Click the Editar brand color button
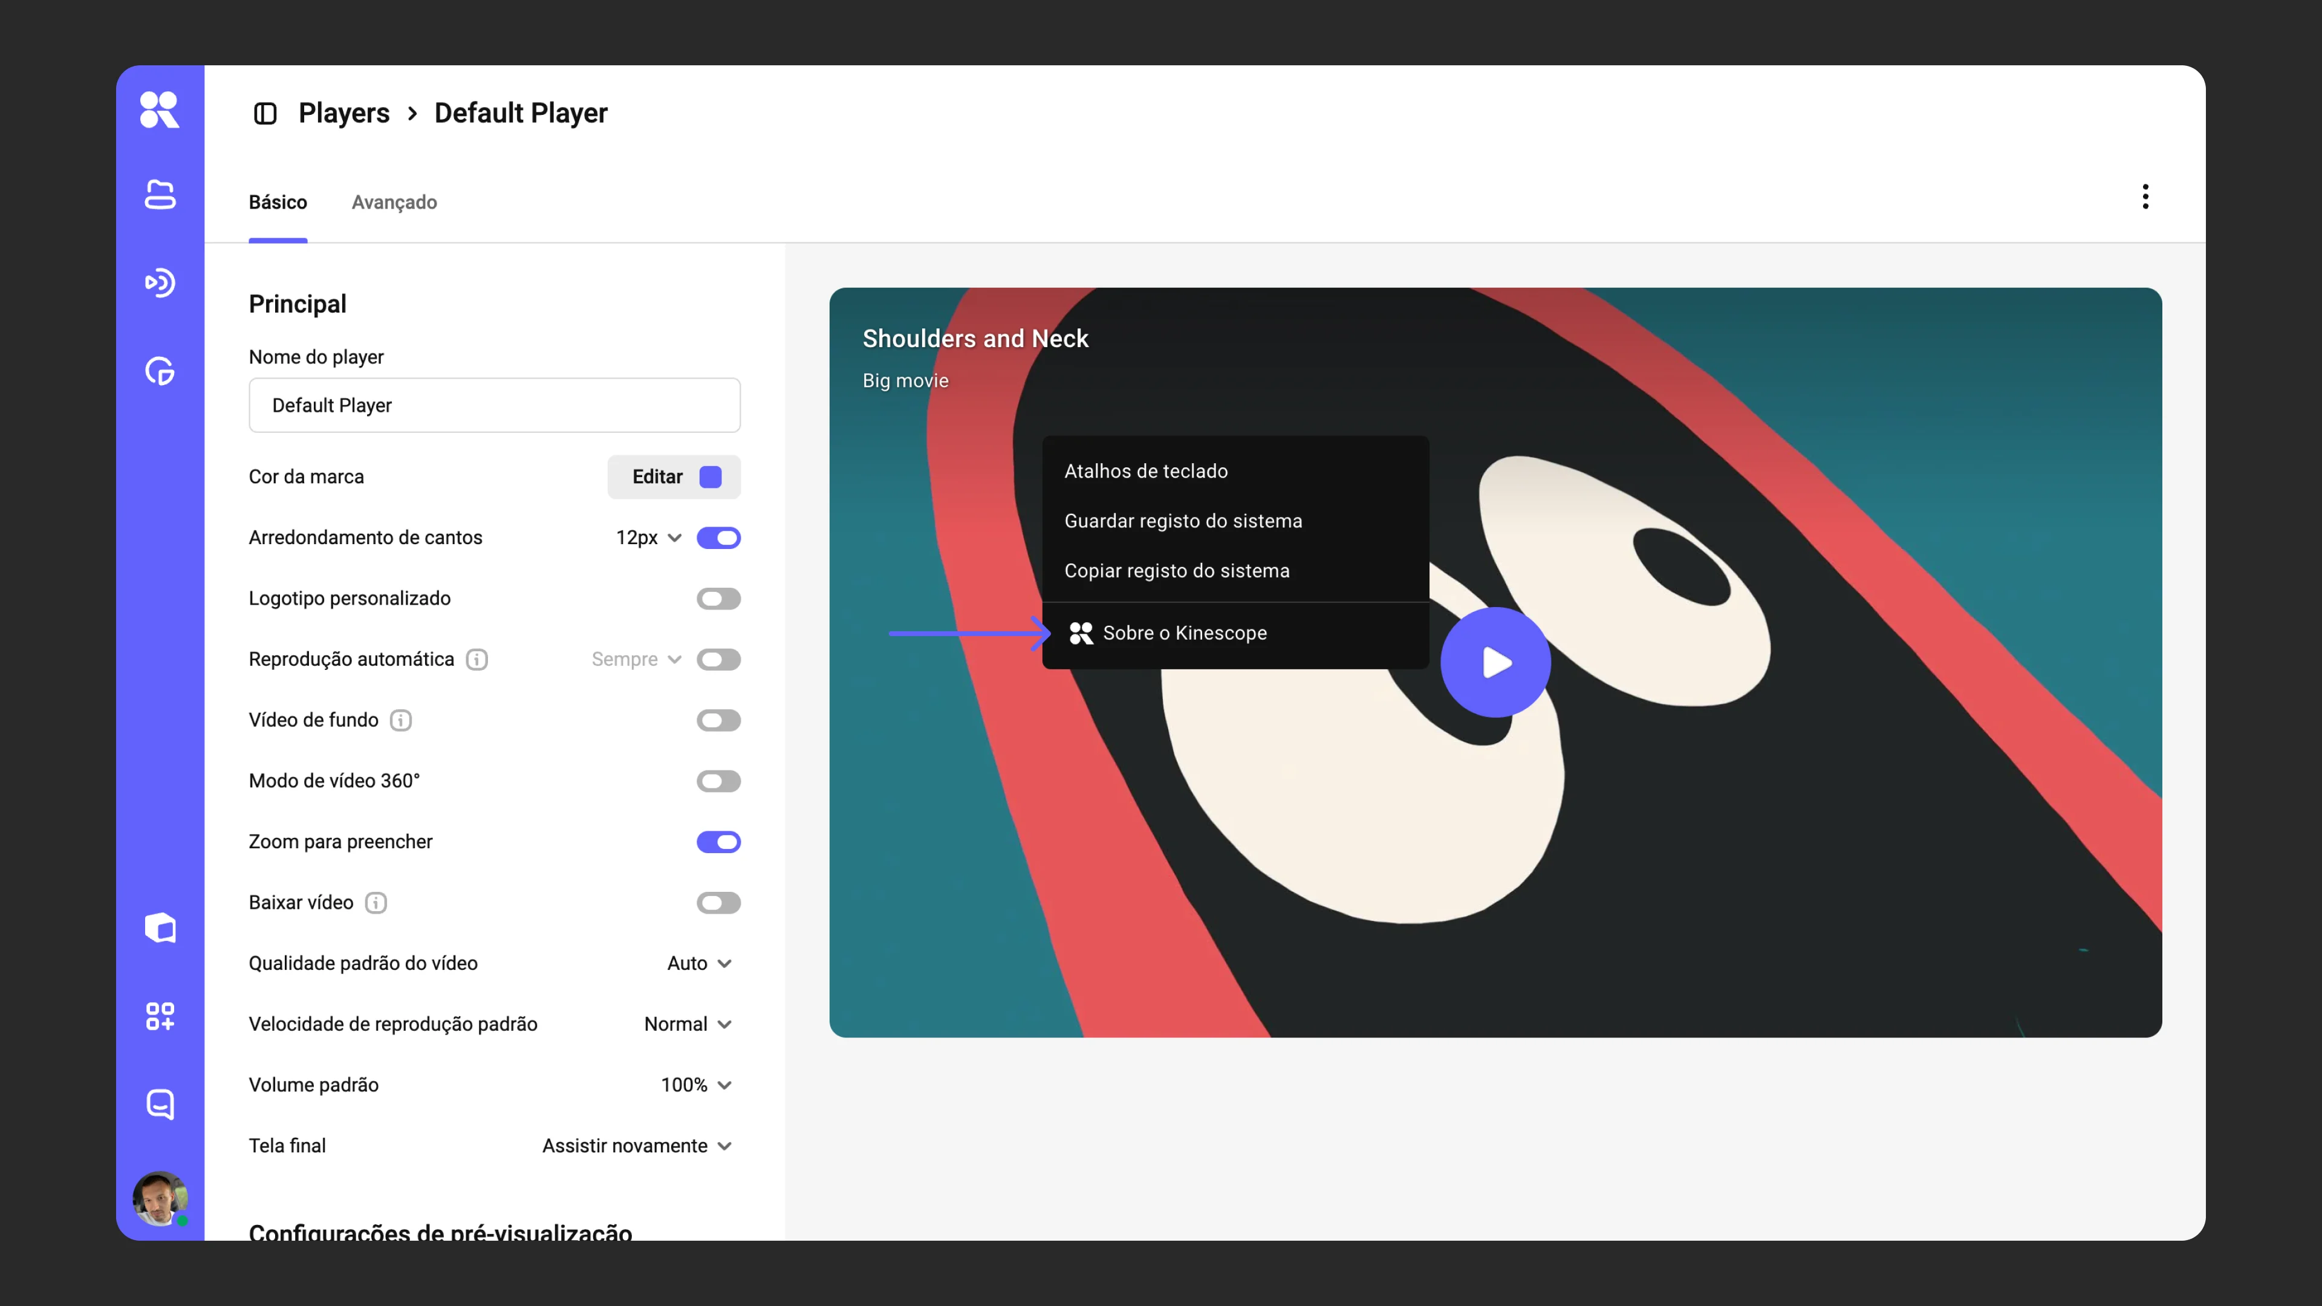The height and width of the screenshot is (1306, 2322). pyautogui.click(x=674, y=477)
